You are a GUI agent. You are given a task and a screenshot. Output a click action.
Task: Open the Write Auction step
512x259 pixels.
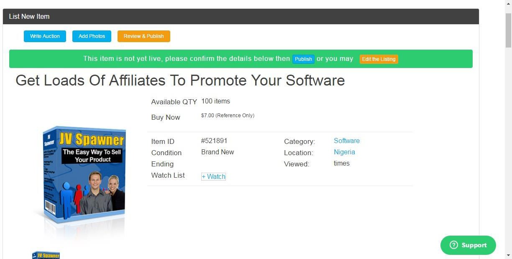tap(45, 36)
